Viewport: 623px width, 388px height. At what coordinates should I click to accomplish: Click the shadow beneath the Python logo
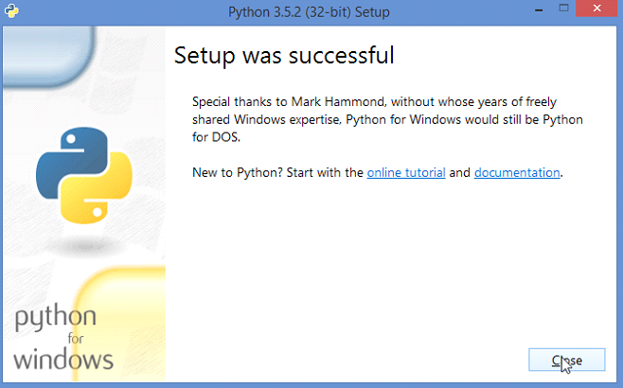(x=83, y=246)
